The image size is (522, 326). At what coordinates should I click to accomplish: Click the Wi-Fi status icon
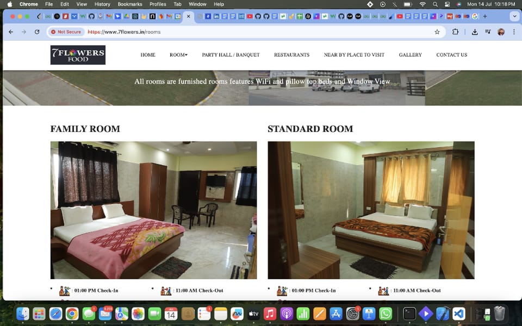click(422, 4)
